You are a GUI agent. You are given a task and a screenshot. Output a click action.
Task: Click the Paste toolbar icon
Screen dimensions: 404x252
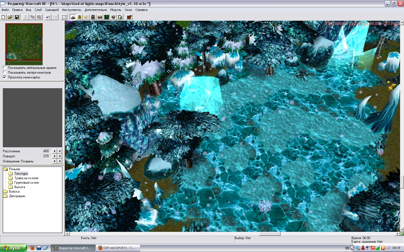click(39, 17)
